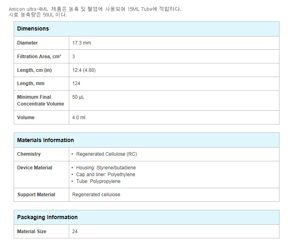Click the Dimensions section header
The height and width of the screenshot is (246, 296).
point(33,29)
